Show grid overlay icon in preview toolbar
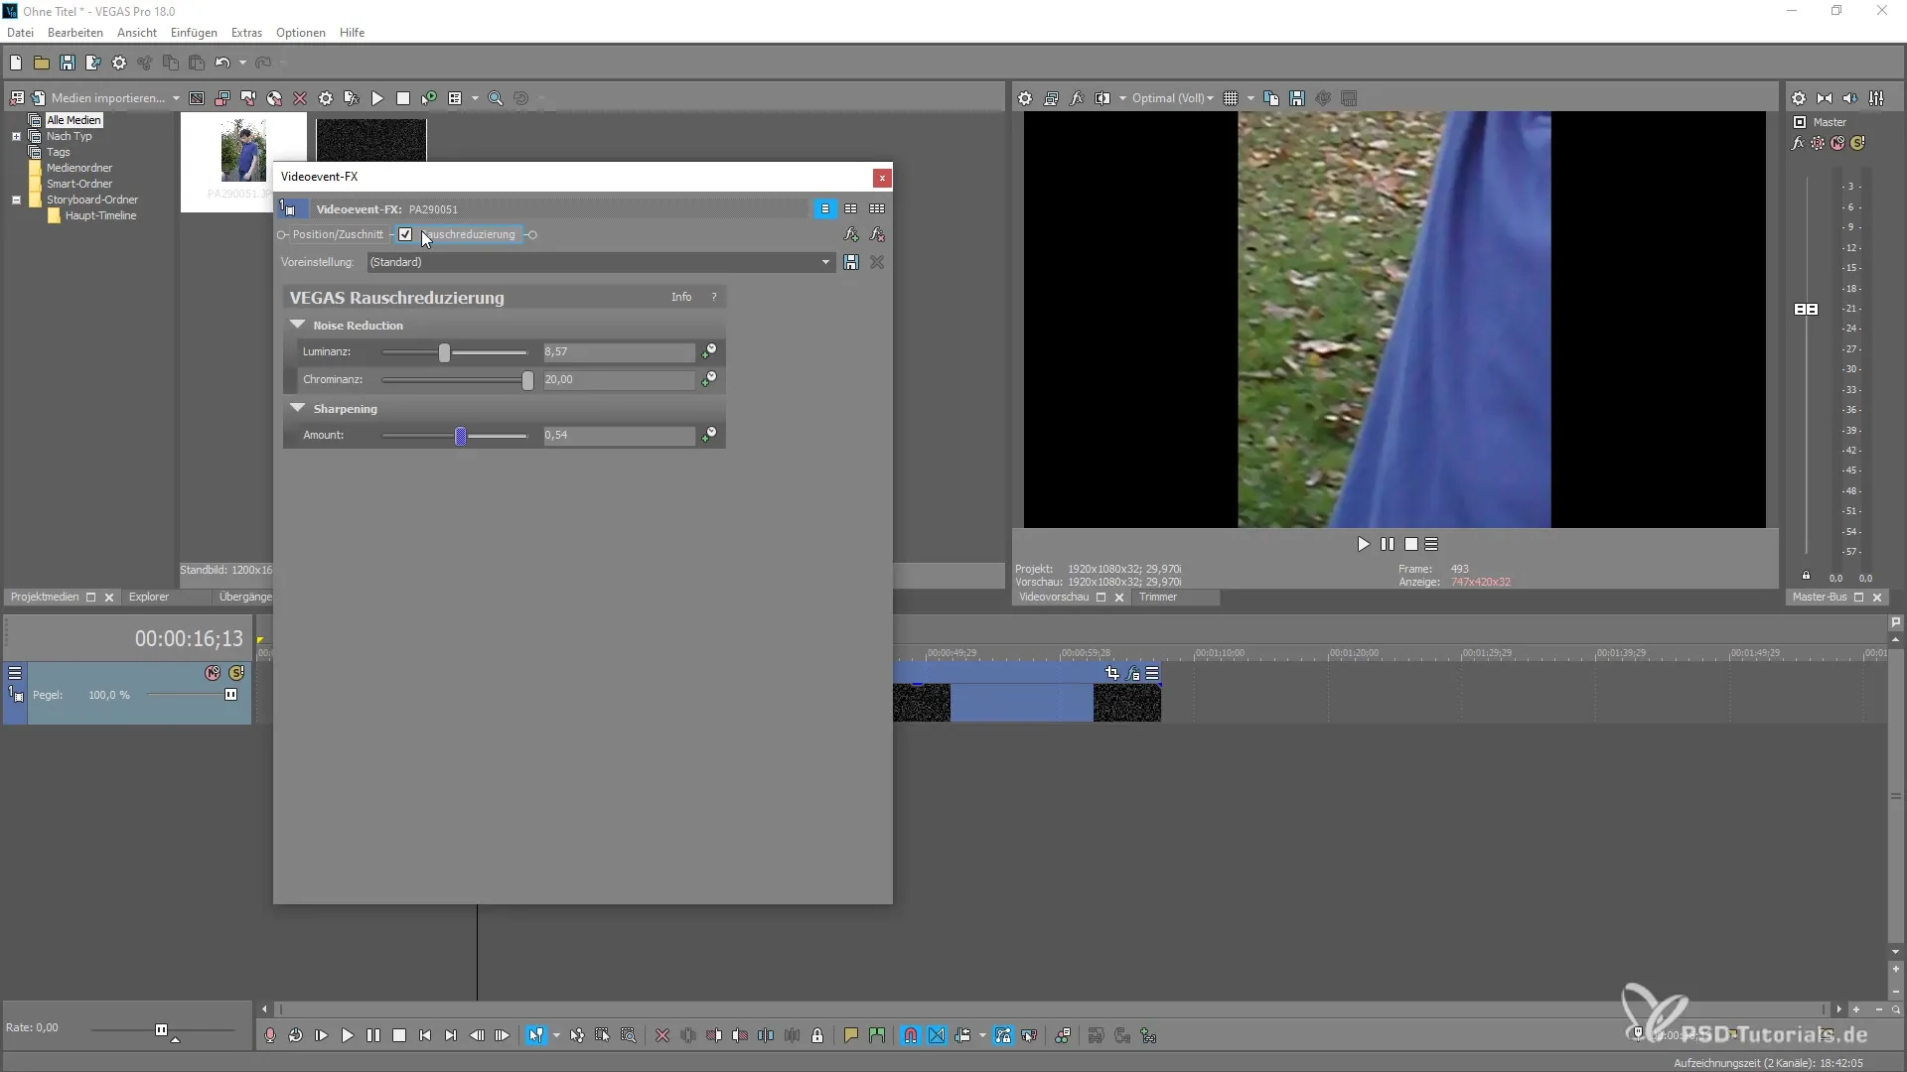The image size is (1907, 1072). coord(1231,98)
